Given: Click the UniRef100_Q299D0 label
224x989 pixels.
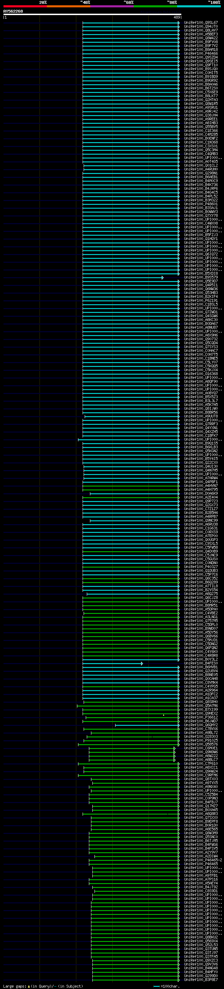Looking at the screenshot, I should coord(201,976).
